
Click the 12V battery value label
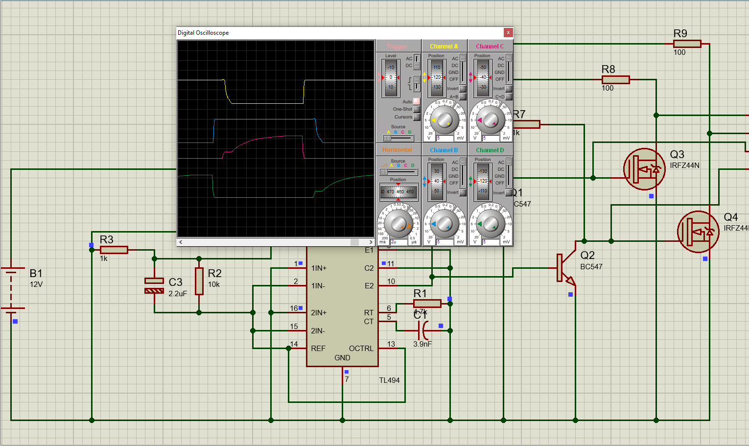(36, 284)
